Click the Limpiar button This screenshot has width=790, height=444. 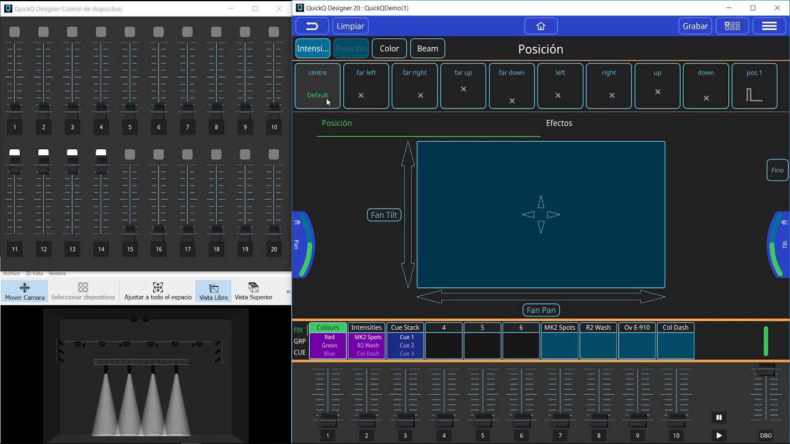[351, 26]
